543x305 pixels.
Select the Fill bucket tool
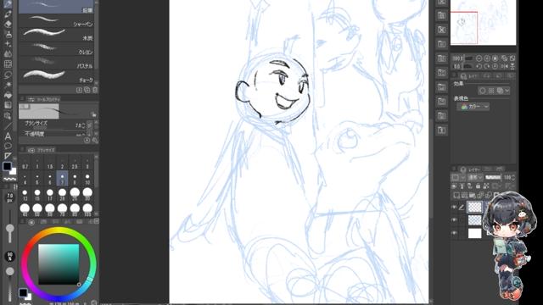[8, 95]
